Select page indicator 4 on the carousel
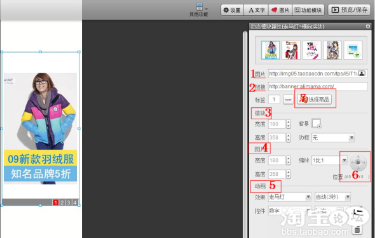Image resolution: width=375 pixels, height=238 pixels. 75,202
